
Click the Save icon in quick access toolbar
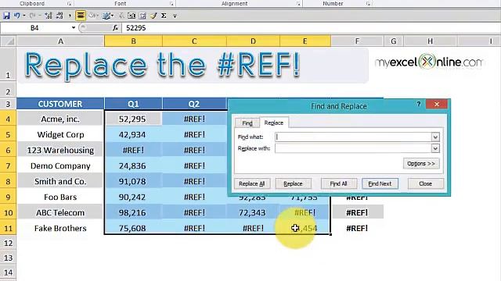point(6,16)
